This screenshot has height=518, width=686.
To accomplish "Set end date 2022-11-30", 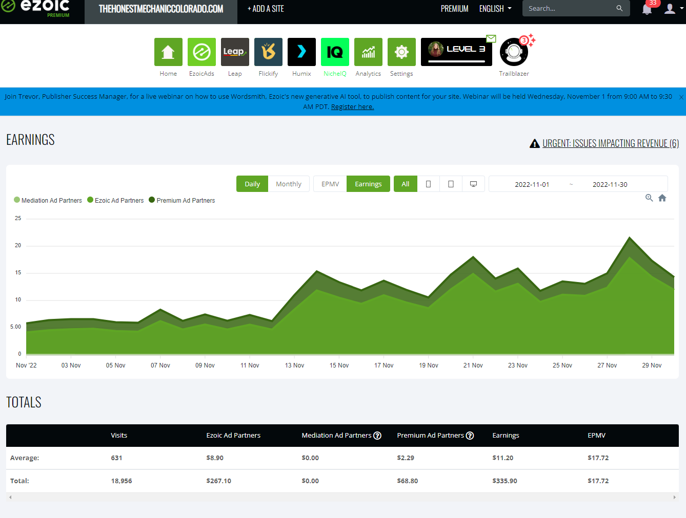I will [x=610, y=184].
